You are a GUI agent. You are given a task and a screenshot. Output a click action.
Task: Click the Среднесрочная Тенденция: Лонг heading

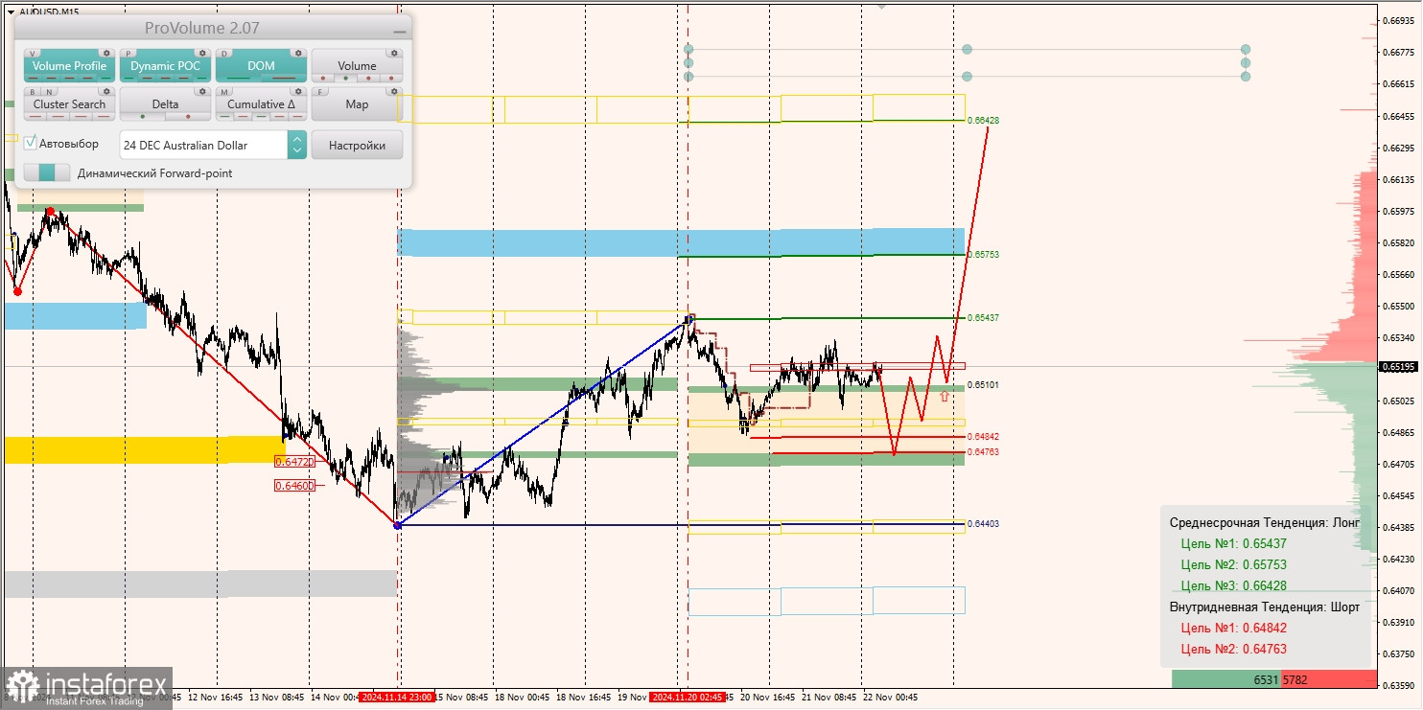coord(1264,522)
